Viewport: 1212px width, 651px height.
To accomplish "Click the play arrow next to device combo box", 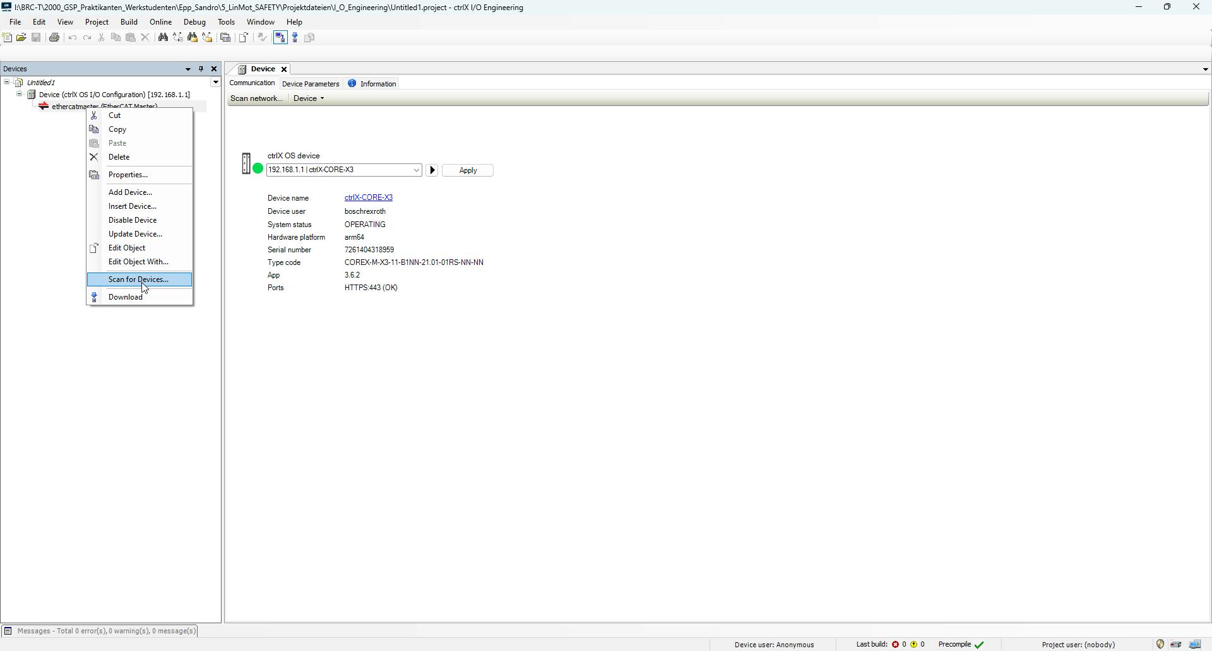I will tap(432, 170).
